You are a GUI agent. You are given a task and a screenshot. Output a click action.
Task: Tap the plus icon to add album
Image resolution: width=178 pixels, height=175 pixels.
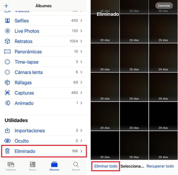(6, 6)
